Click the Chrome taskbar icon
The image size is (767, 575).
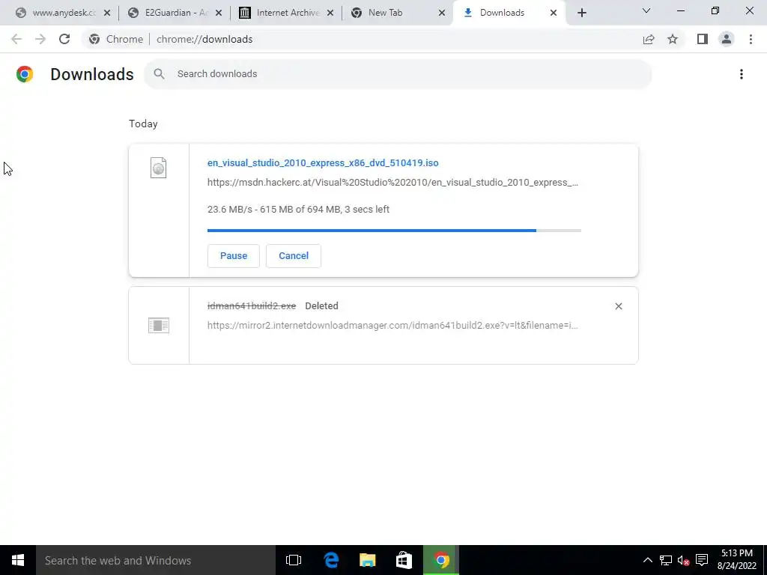coord(440,560)
